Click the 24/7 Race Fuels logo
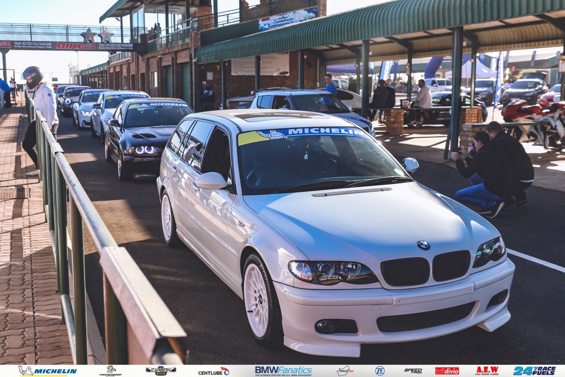Viewport: 565px width, 377px height. pyautogui.click(x=535, y=371)
